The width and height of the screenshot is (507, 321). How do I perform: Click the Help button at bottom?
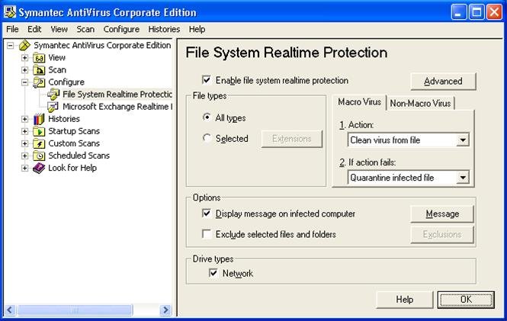(405, 300)
